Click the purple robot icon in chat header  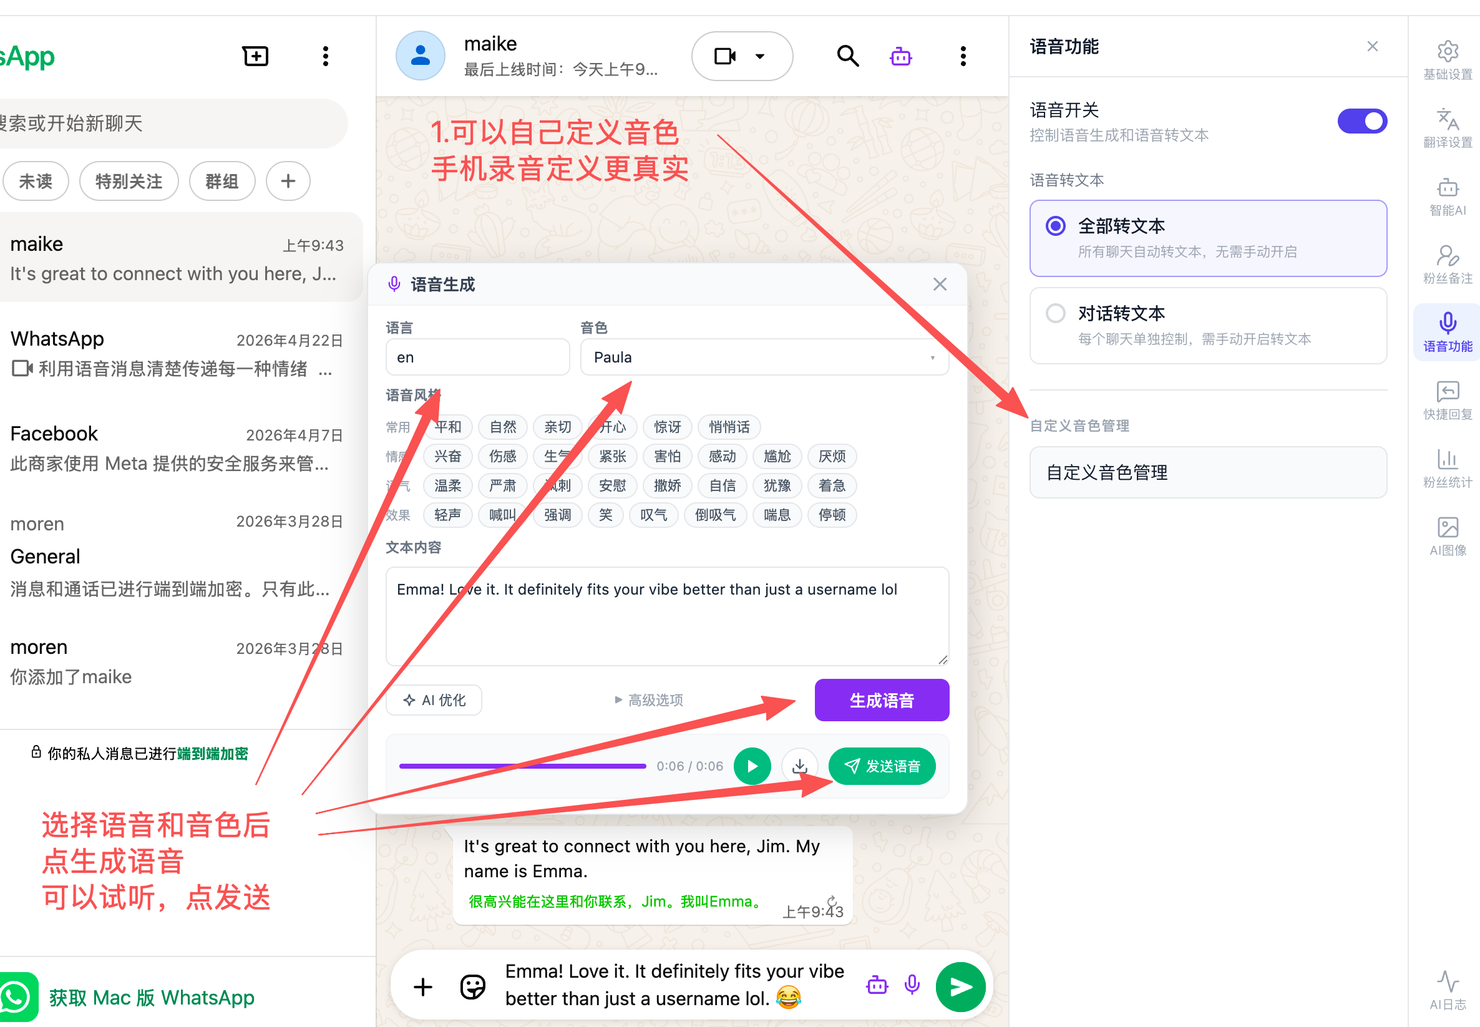900,57
